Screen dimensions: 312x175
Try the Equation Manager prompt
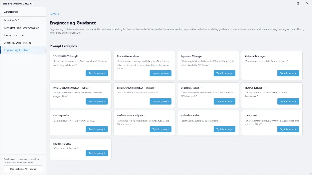[x=224, y=73]
